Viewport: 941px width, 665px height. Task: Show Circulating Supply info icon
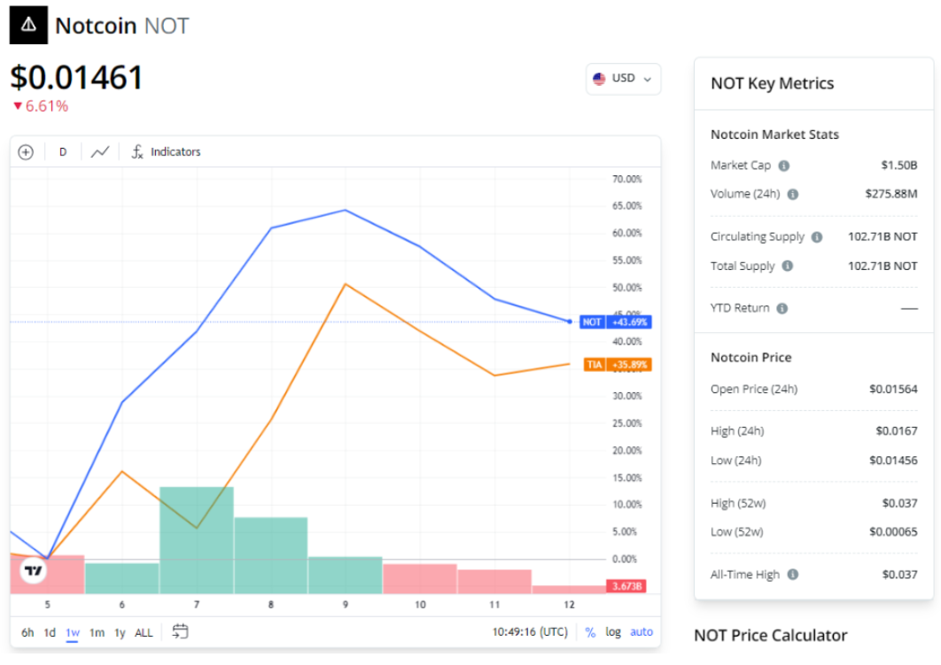(x=817, y=236)
